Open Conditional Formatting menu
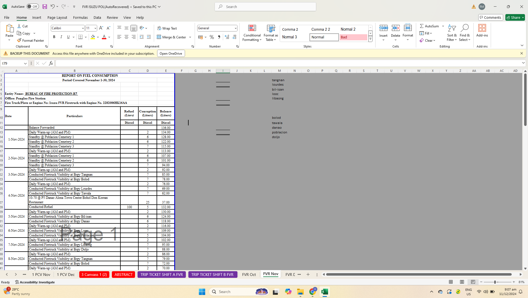 point(252,33)
